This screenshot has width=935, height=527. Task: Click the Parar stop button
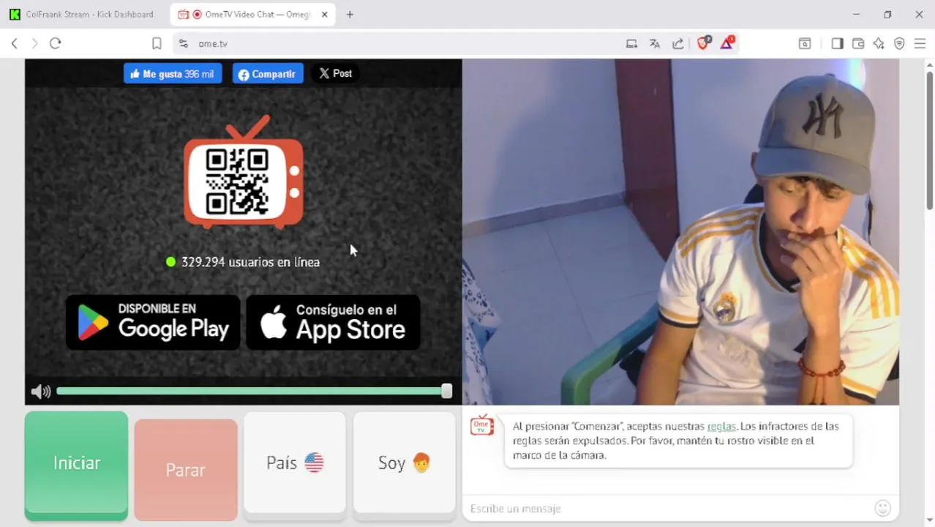pyautogui.click(x=186, y=470)
